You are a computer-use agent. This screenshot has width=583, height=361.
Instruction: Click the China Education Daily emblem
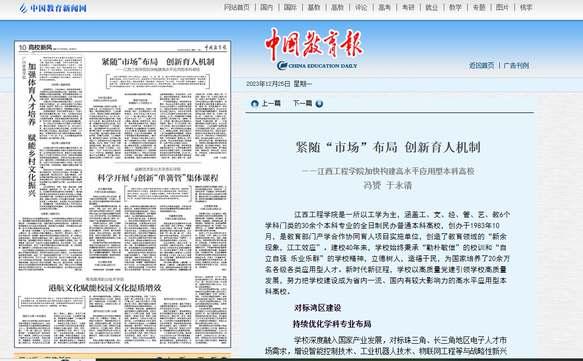(x=282, y=65)
